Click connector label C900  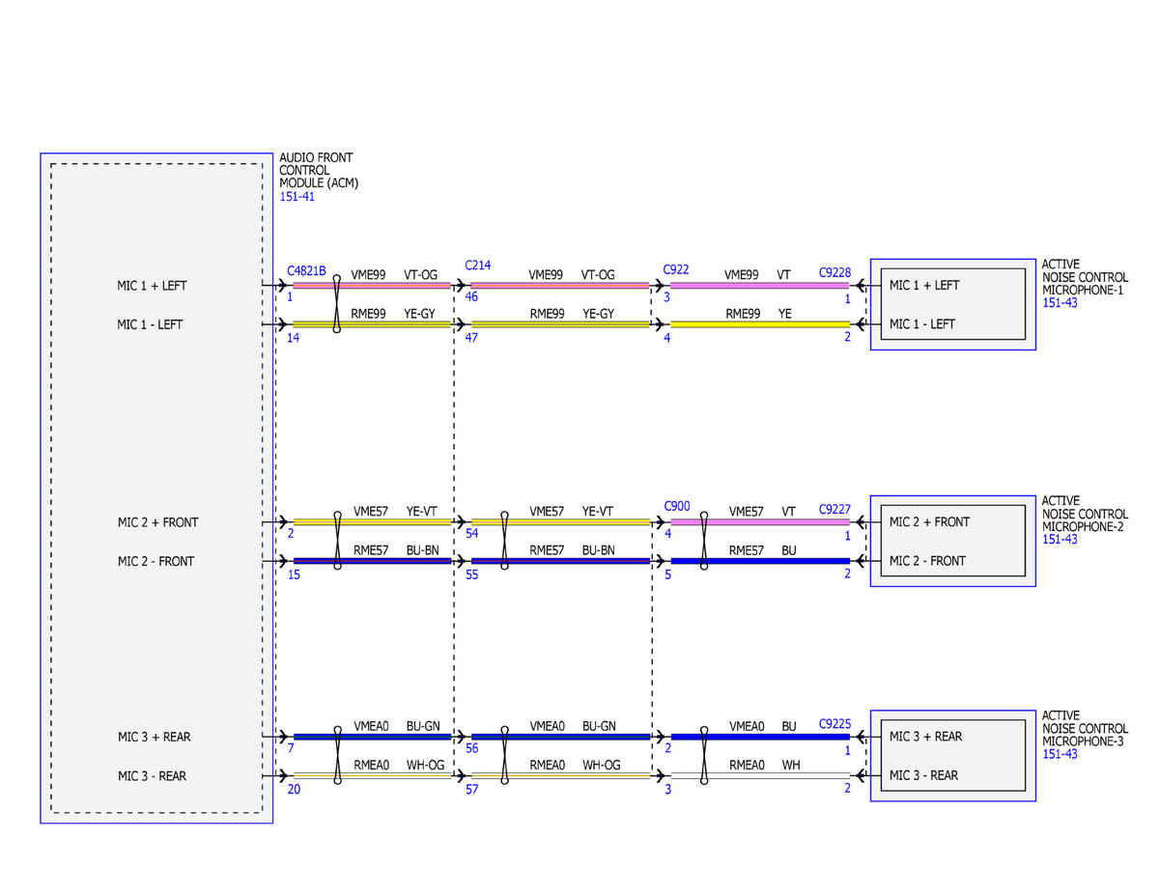point(677,506)
